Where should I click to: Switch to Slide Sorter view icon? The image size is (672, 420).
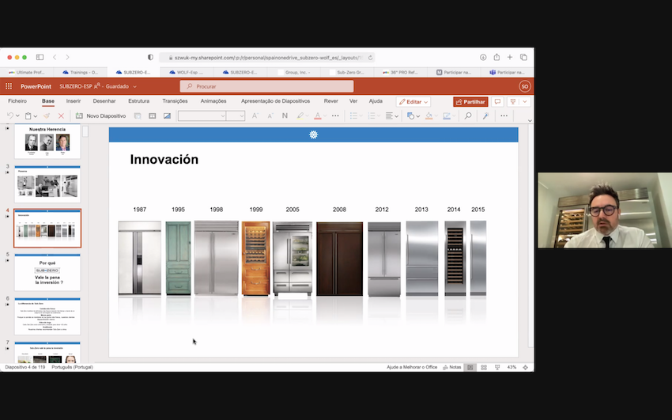point(484,367)
